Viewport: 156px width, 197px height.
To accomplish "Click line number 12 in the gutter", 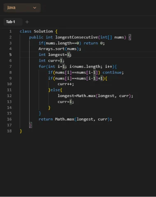I will click(x=9, y=96).
